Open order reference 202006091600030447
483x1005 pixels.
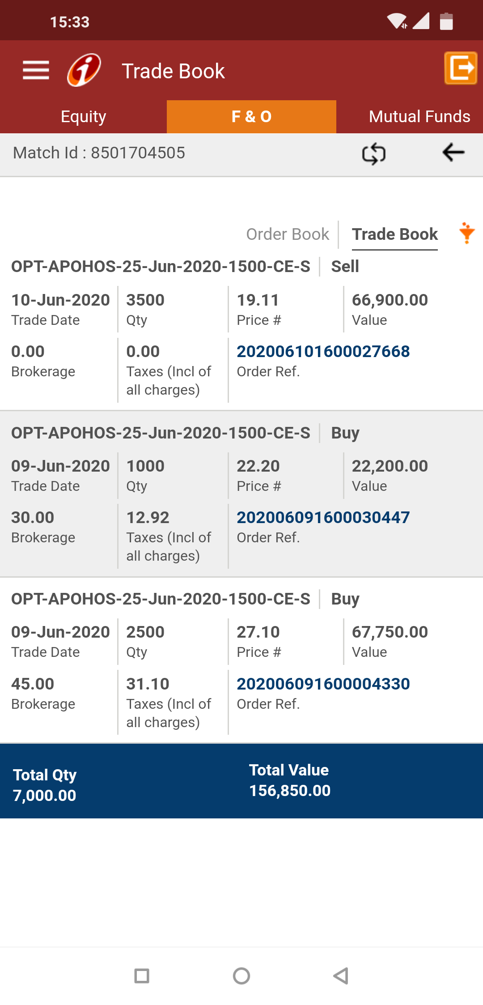(323, 518)
